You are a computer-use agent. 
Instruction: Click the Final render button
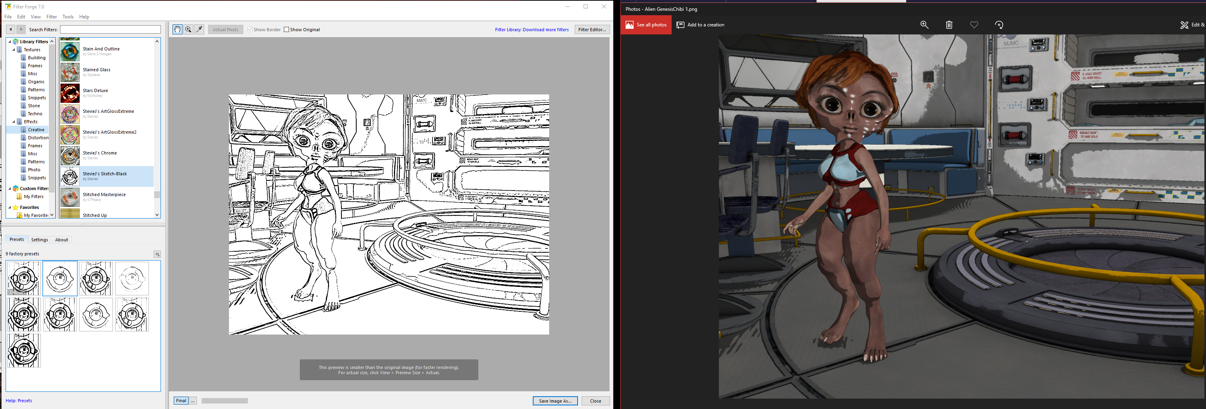tap(181, 401)
